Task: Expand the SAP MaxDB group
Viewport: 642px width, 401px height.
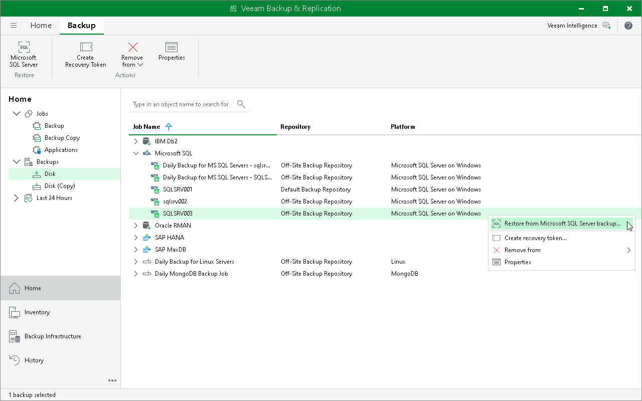Action: (x=136, y=250)
